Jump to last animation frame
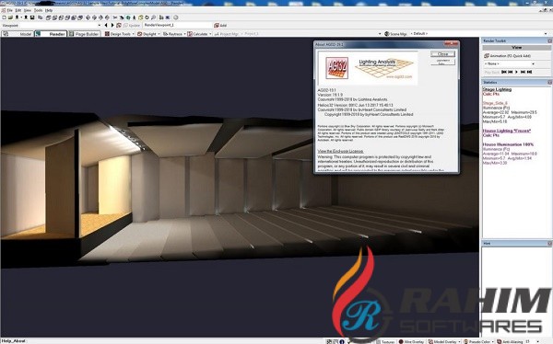The image size is (553, 344). point(529,72)
